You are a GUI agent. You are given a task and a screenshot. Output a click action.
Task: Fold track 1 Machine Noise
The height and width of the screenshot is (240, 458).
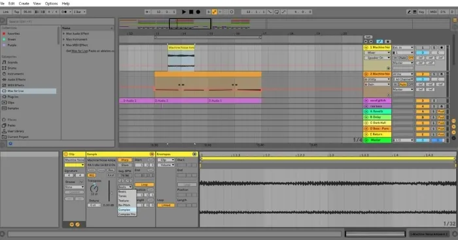pos(366,47)
